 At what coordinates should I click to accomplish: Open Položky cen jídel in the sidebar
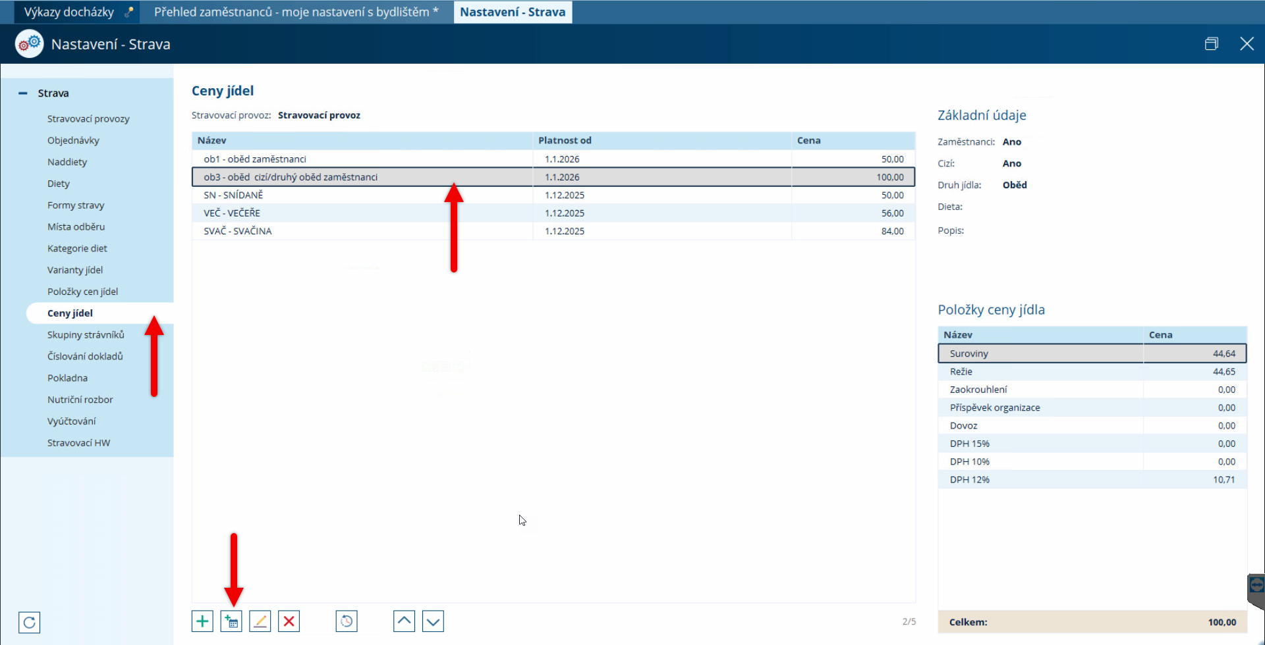pyautogui.click(x=82, y=292)
